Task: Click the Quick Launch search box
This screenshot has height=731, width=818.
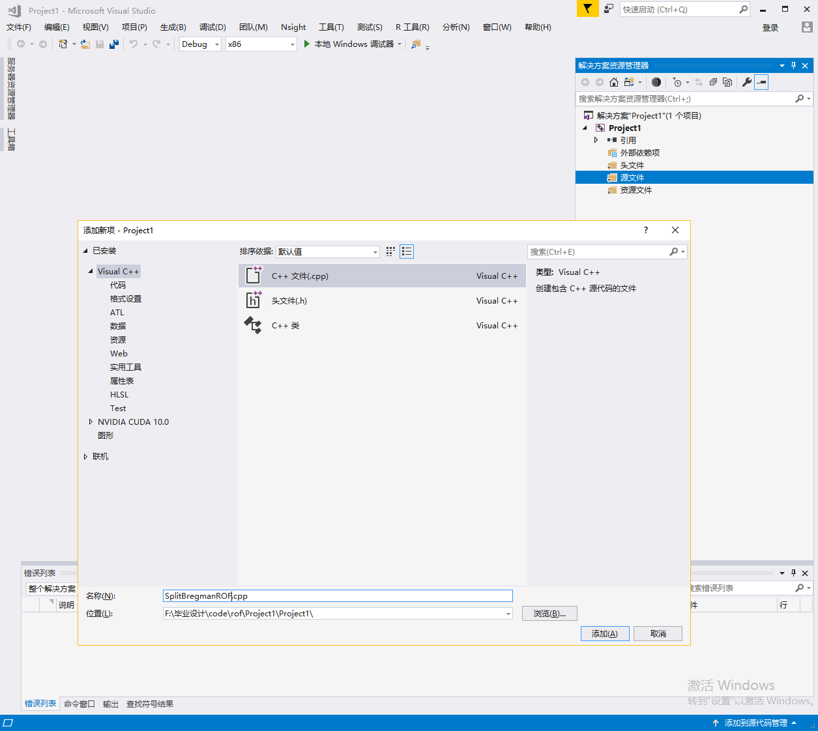Action: pyautogui.click(x=684, y=9)
